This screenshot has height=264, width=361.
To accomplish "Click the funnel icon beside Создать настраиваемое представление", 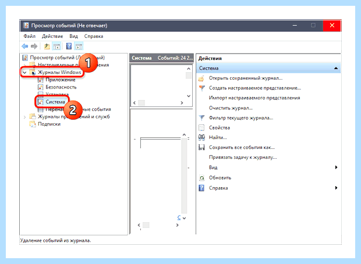I will pyautogui.click(x=201, y=88).
